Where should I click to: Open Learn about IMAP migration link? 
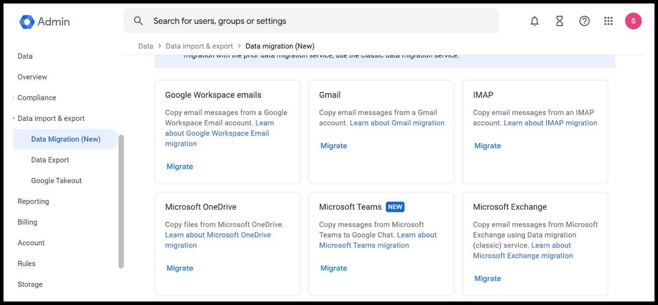[550, 123]
